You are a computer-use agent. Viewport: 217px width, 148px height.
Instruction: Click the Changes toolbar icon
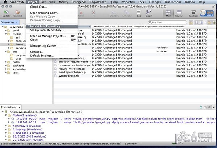pos(114,13)
